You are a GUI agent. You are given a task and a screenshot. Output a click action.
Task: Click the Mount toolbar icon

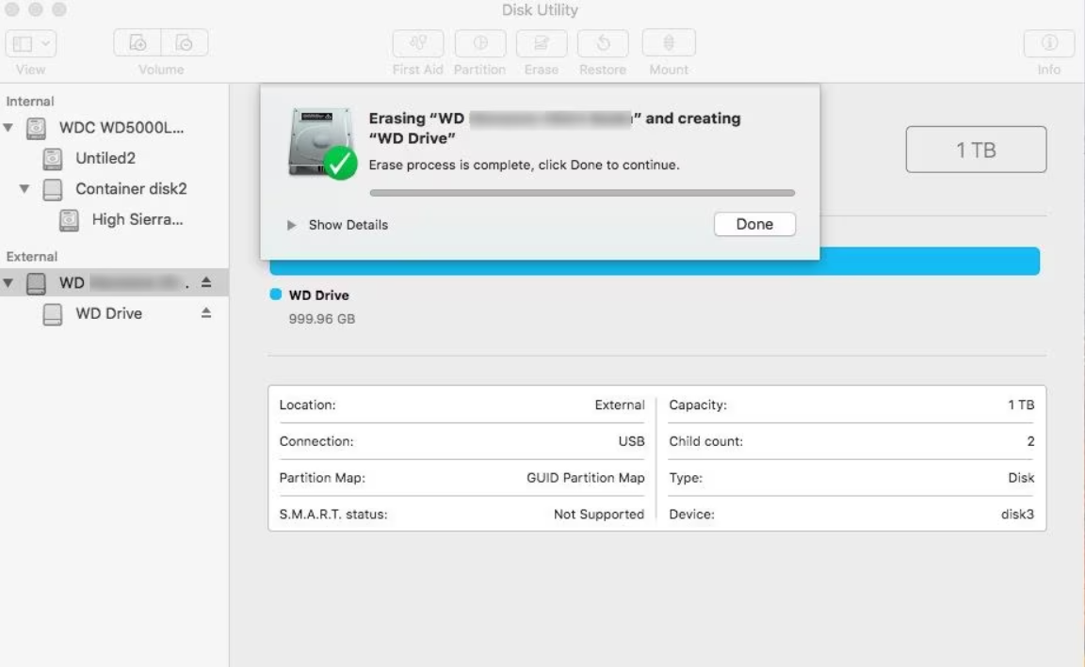tap(669, 43)
